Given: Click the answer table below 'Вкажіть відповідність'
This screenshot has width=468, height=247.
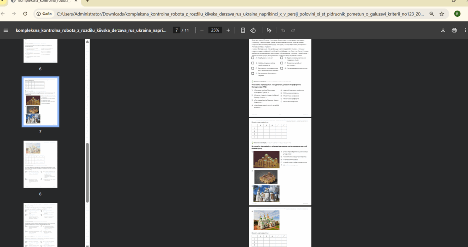Looking at the screenshot, I should (x=269, y=131).
